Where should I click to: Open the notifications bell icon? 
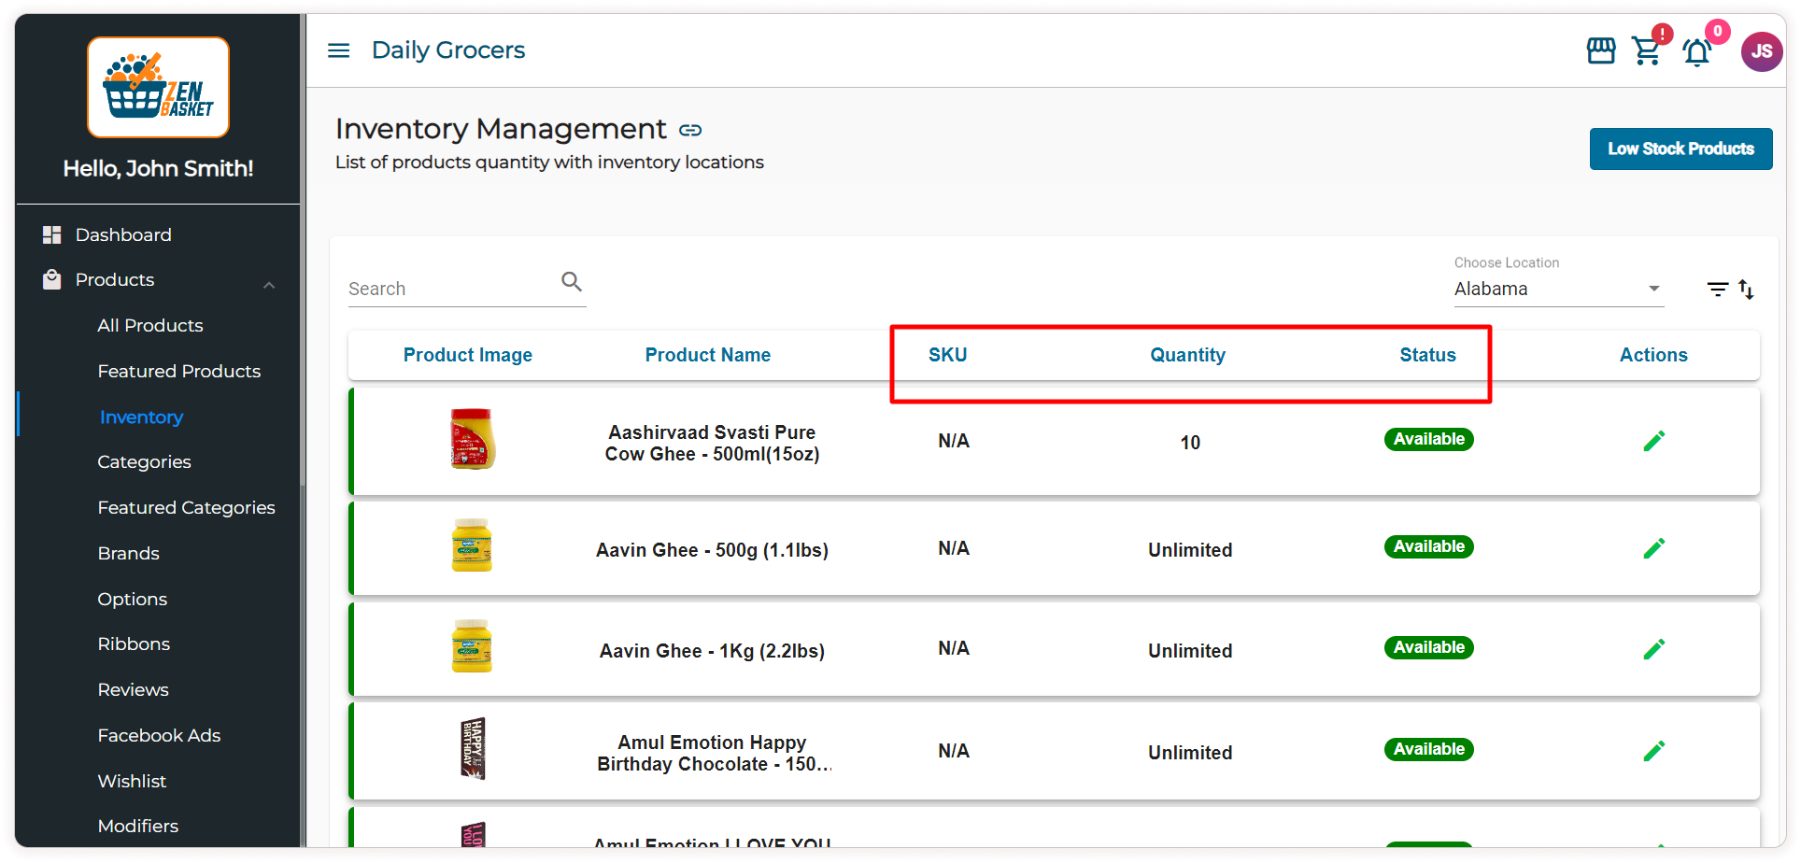pos(1696,52)
